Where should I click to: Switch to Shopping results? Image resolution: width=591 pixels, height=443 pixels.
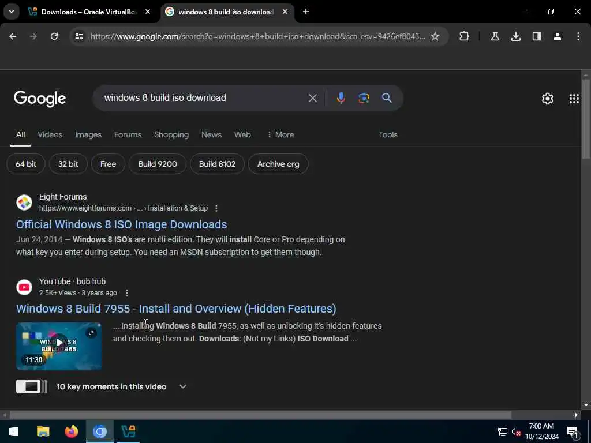pos(171,135)
